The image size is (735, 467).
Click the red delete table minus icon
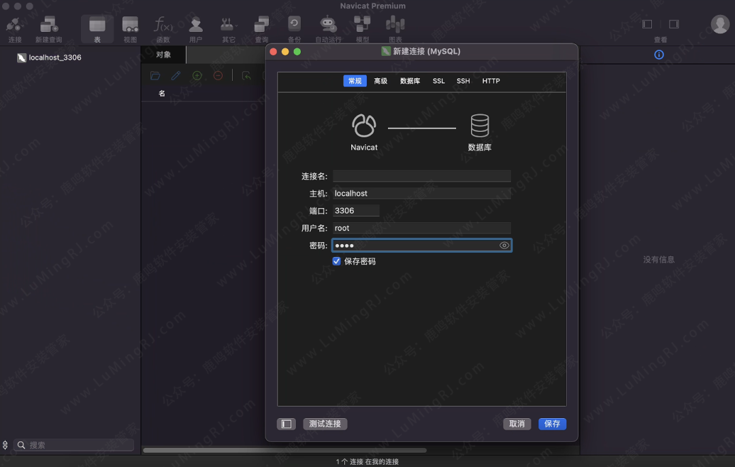pos(218,75)
